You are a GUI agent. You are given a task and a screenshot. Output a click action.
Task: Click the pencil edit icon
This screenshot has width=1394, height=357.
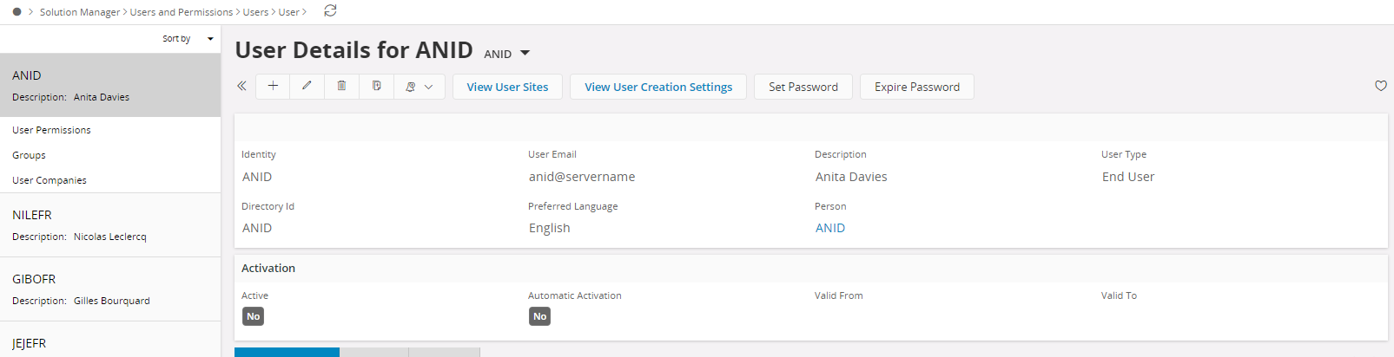point(307,87)
